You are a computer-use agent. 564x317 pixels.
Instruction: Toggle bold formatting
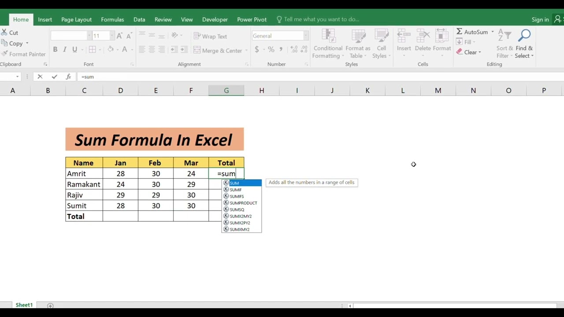point(55,50)
